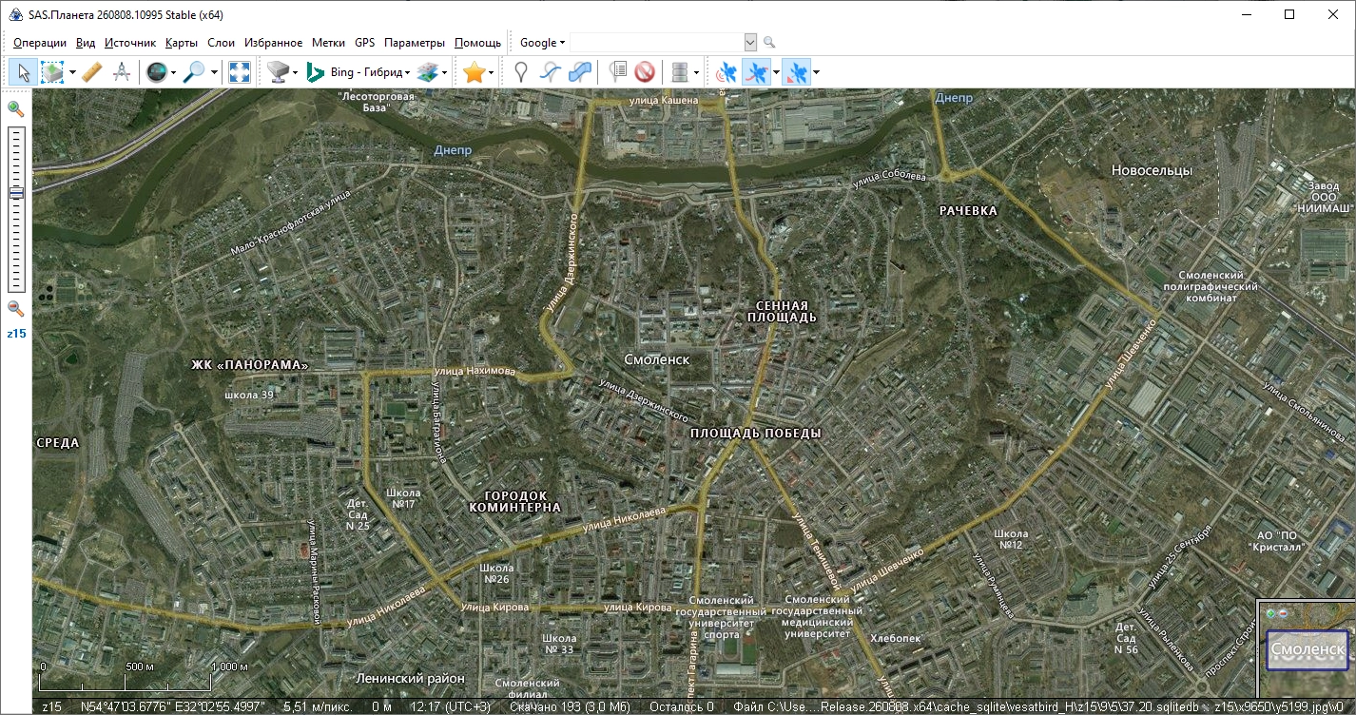Select the add polygon tool

(x=579, y=72)
